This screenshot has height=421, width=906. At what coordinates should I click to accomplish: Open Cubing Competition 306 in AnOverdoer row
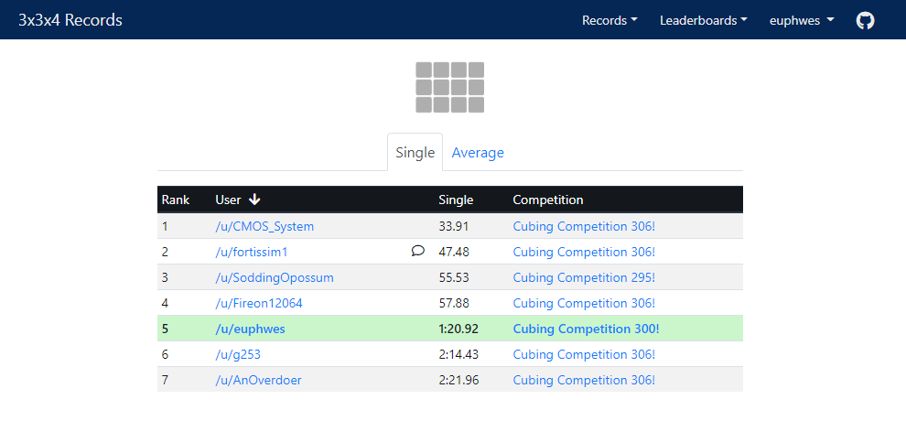click(x=584, y=380)
